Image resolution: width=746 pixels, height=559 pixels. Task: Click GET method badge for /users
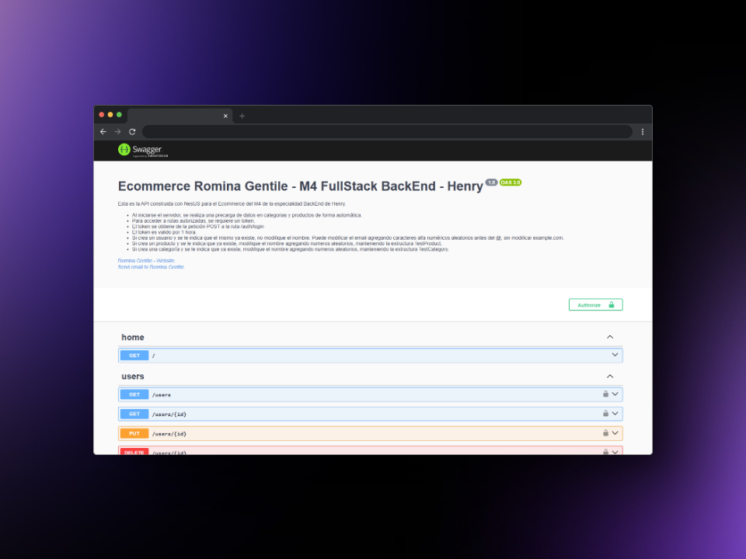tap(134, 394)
